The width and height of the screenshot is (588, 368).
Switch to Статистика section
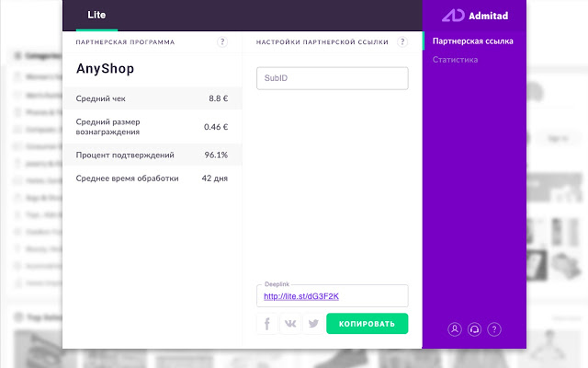pos(455,60)
